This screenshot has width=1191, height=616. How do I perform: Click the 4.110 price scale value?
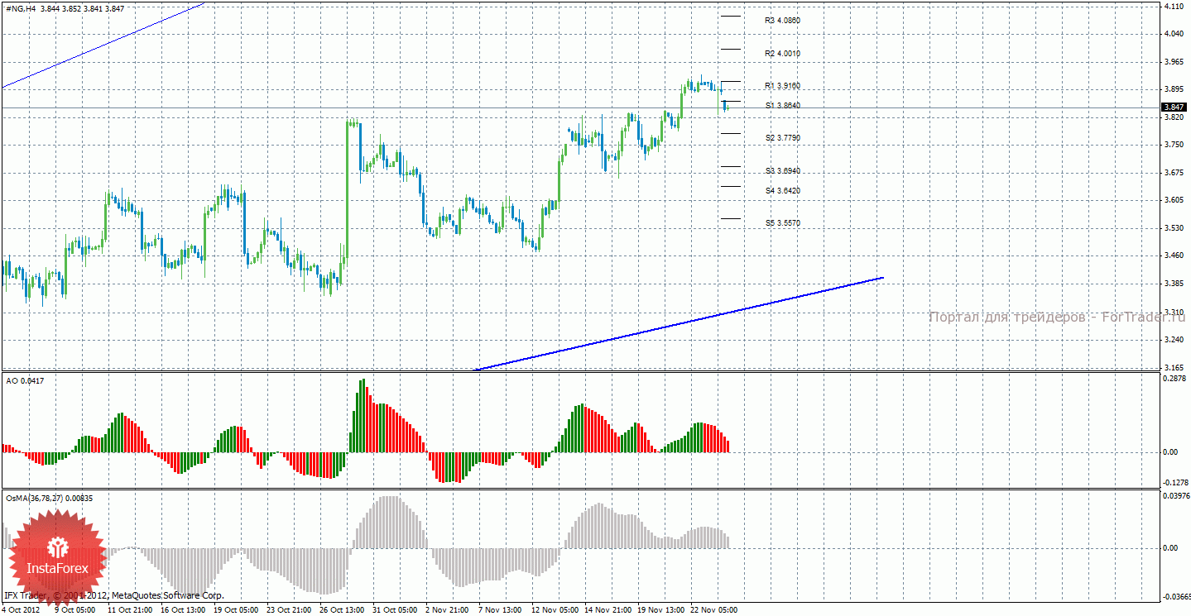tap(1173, 6)
